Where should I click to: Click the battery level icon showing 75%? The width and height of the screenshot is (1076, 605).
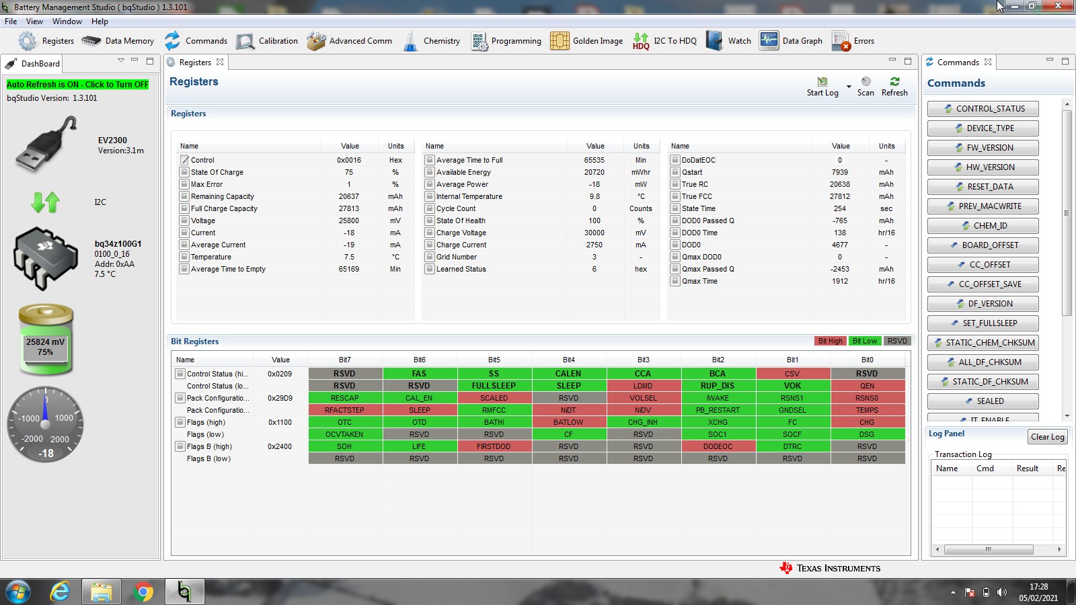click(x=46, y=339)
